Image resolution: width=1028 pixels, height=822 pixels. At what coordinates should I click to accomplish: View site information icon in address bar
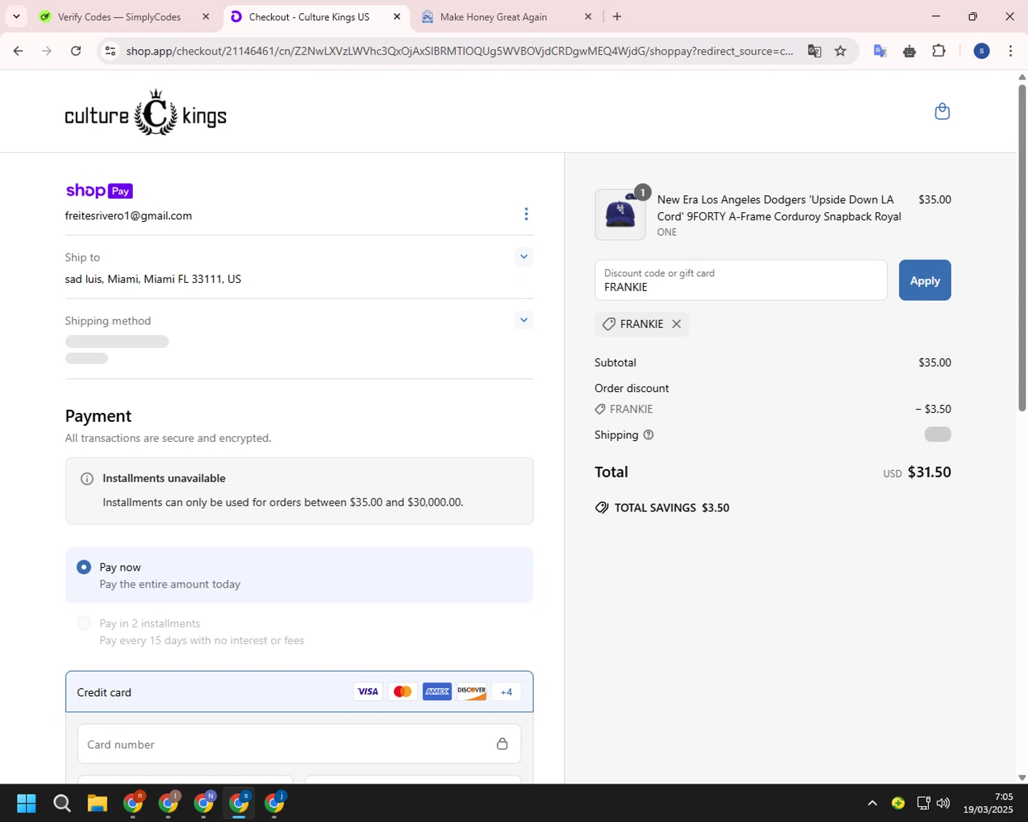pyautogui.click(x=110, y=51)
